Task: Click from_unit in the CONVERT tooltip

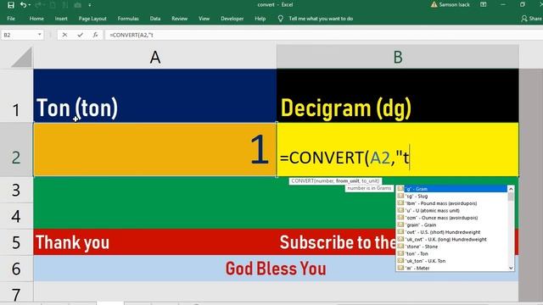Action: [347, 180]
